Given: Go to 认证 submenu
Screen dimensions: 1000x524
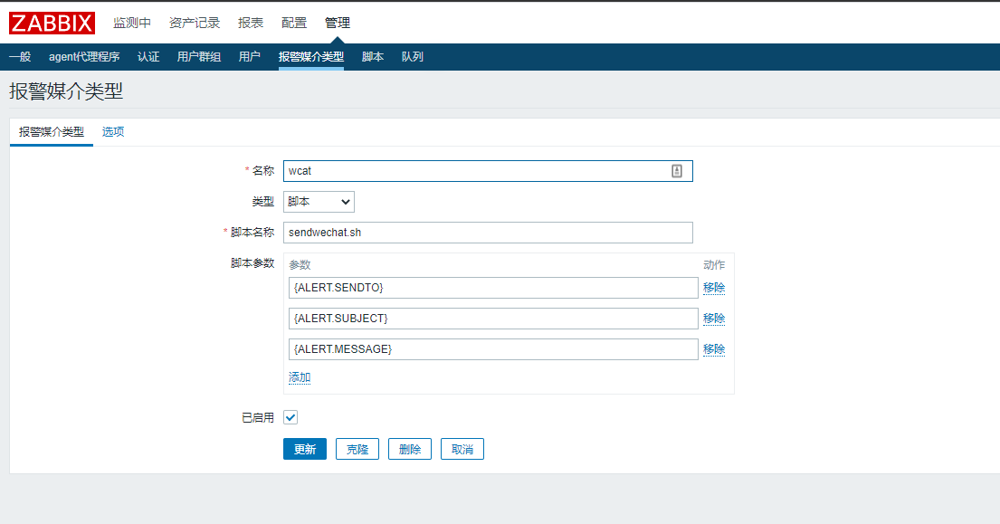Looking at the screenshot, I should [148, 57].
